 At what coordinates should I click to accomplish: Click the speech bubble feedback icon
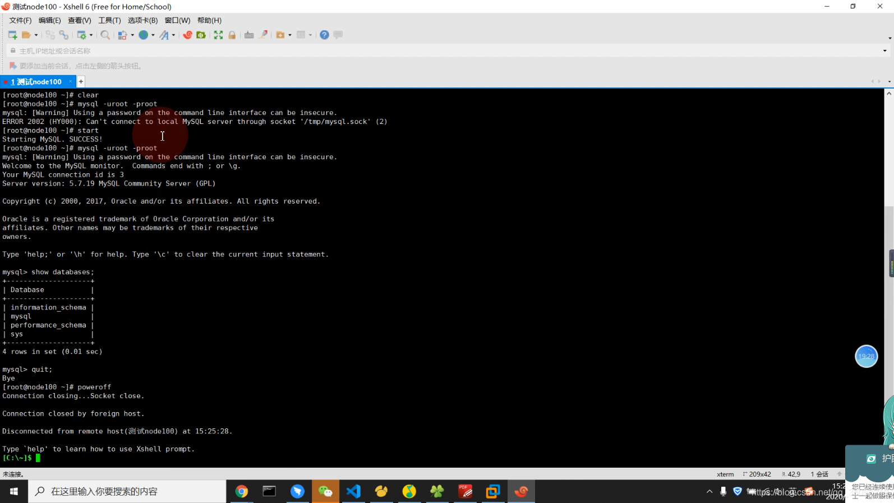338,35
